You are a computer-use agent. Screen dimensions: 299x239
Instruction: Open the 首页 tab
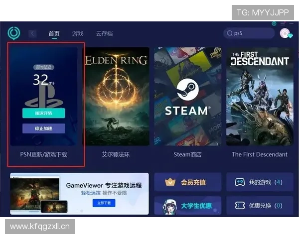point(54,34)
